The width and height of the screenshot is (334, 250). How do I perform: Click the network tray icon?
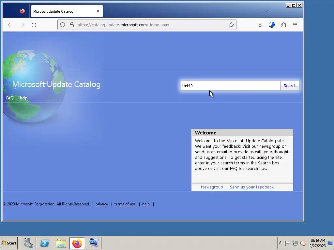coord(295,243)
